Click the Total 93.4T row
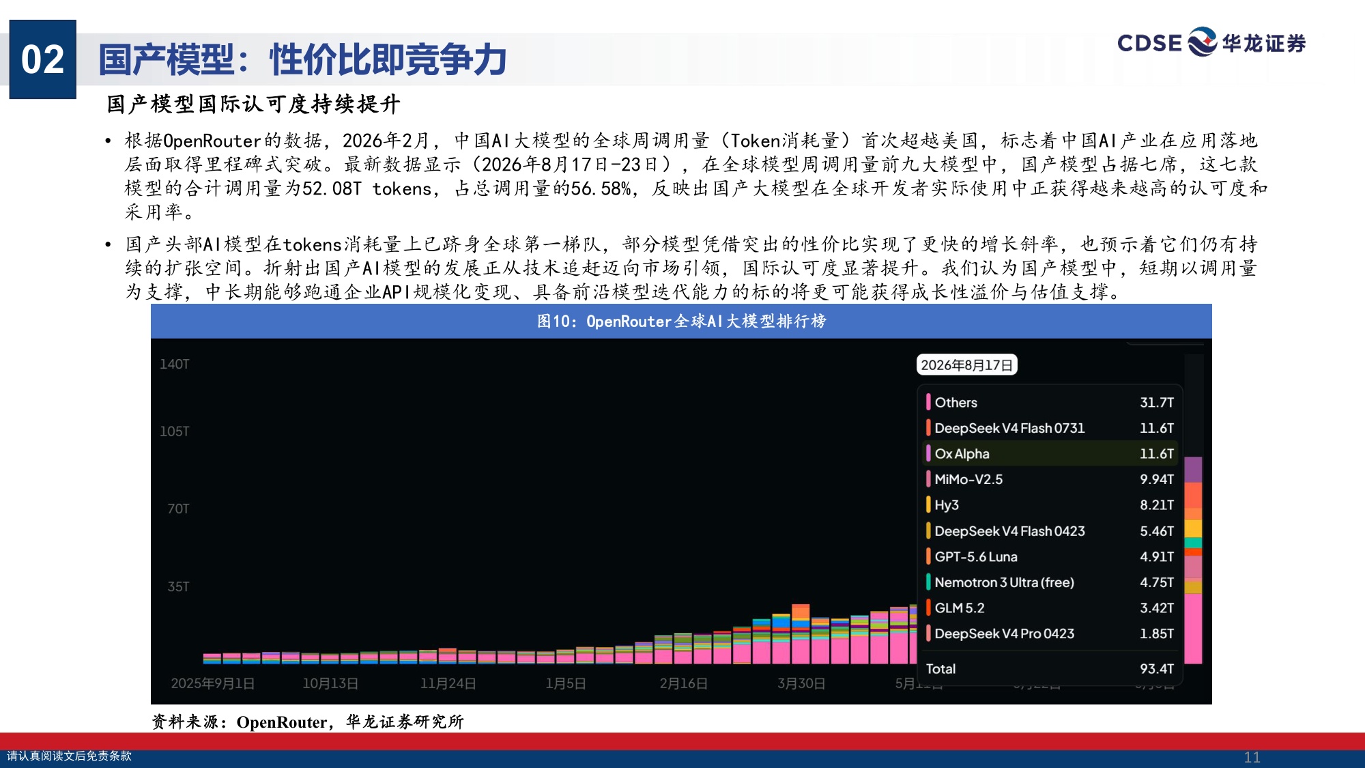1365x768 pixels. point(1050,669)
